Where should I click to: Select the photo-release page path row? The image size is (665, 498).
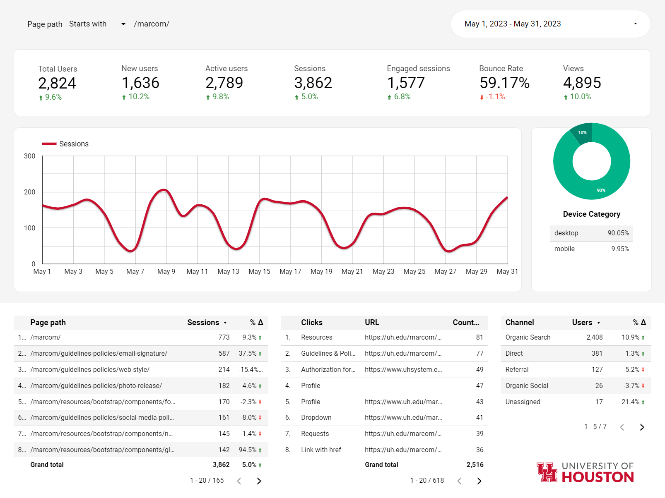pos(141,386)
